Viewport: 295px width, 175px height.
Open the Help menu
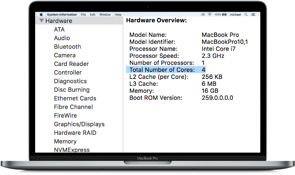[x=118, y=15]
